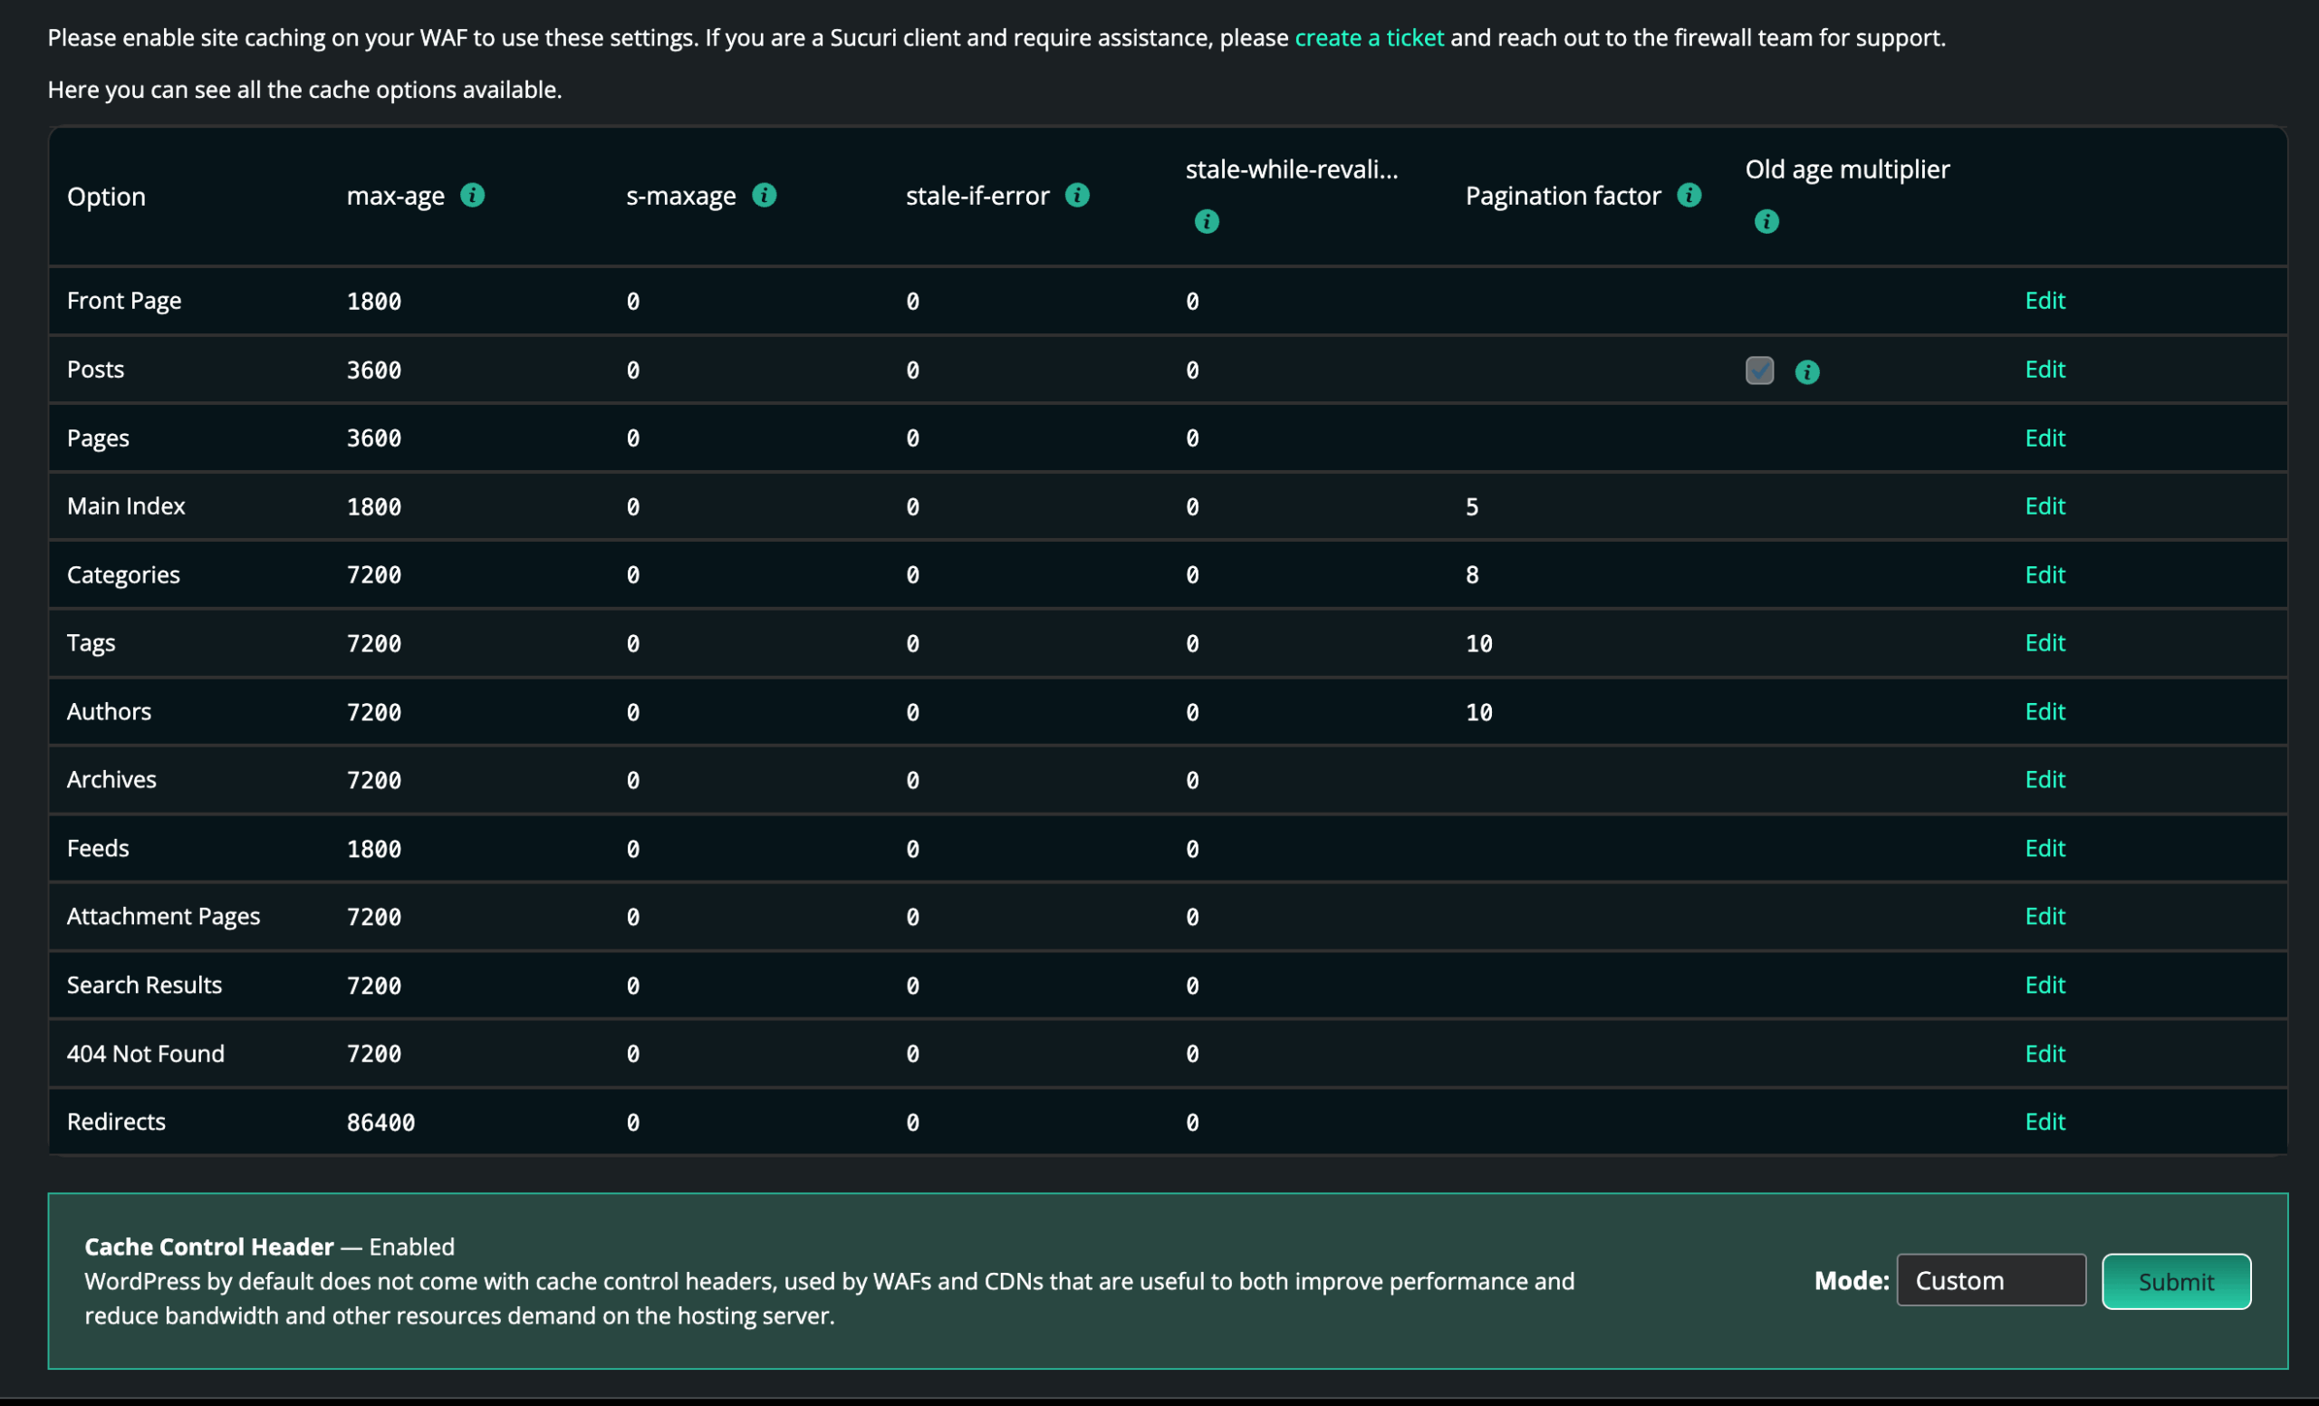Open the Mode dropdown set to Custom

(x=1991, y=1280)
